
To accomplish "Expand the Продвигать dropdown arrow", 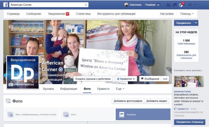I will (x=196, y=23).
